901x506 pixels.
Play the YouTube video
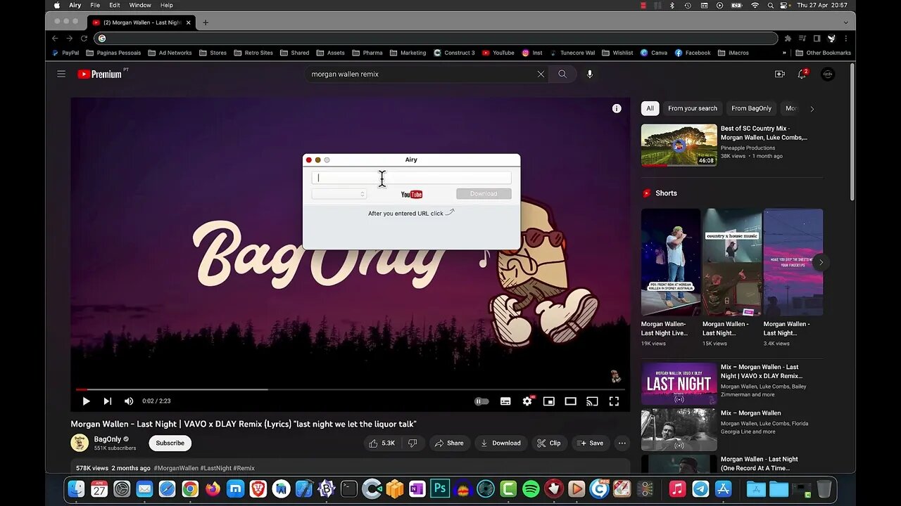click(x=86, y=401)
